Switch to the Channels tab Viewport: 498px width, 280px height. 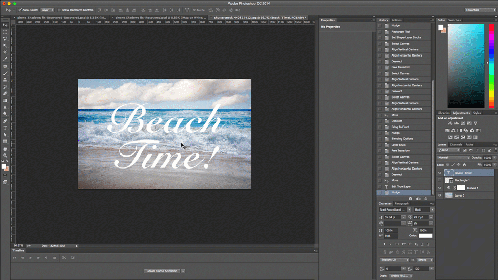point(456,145)
